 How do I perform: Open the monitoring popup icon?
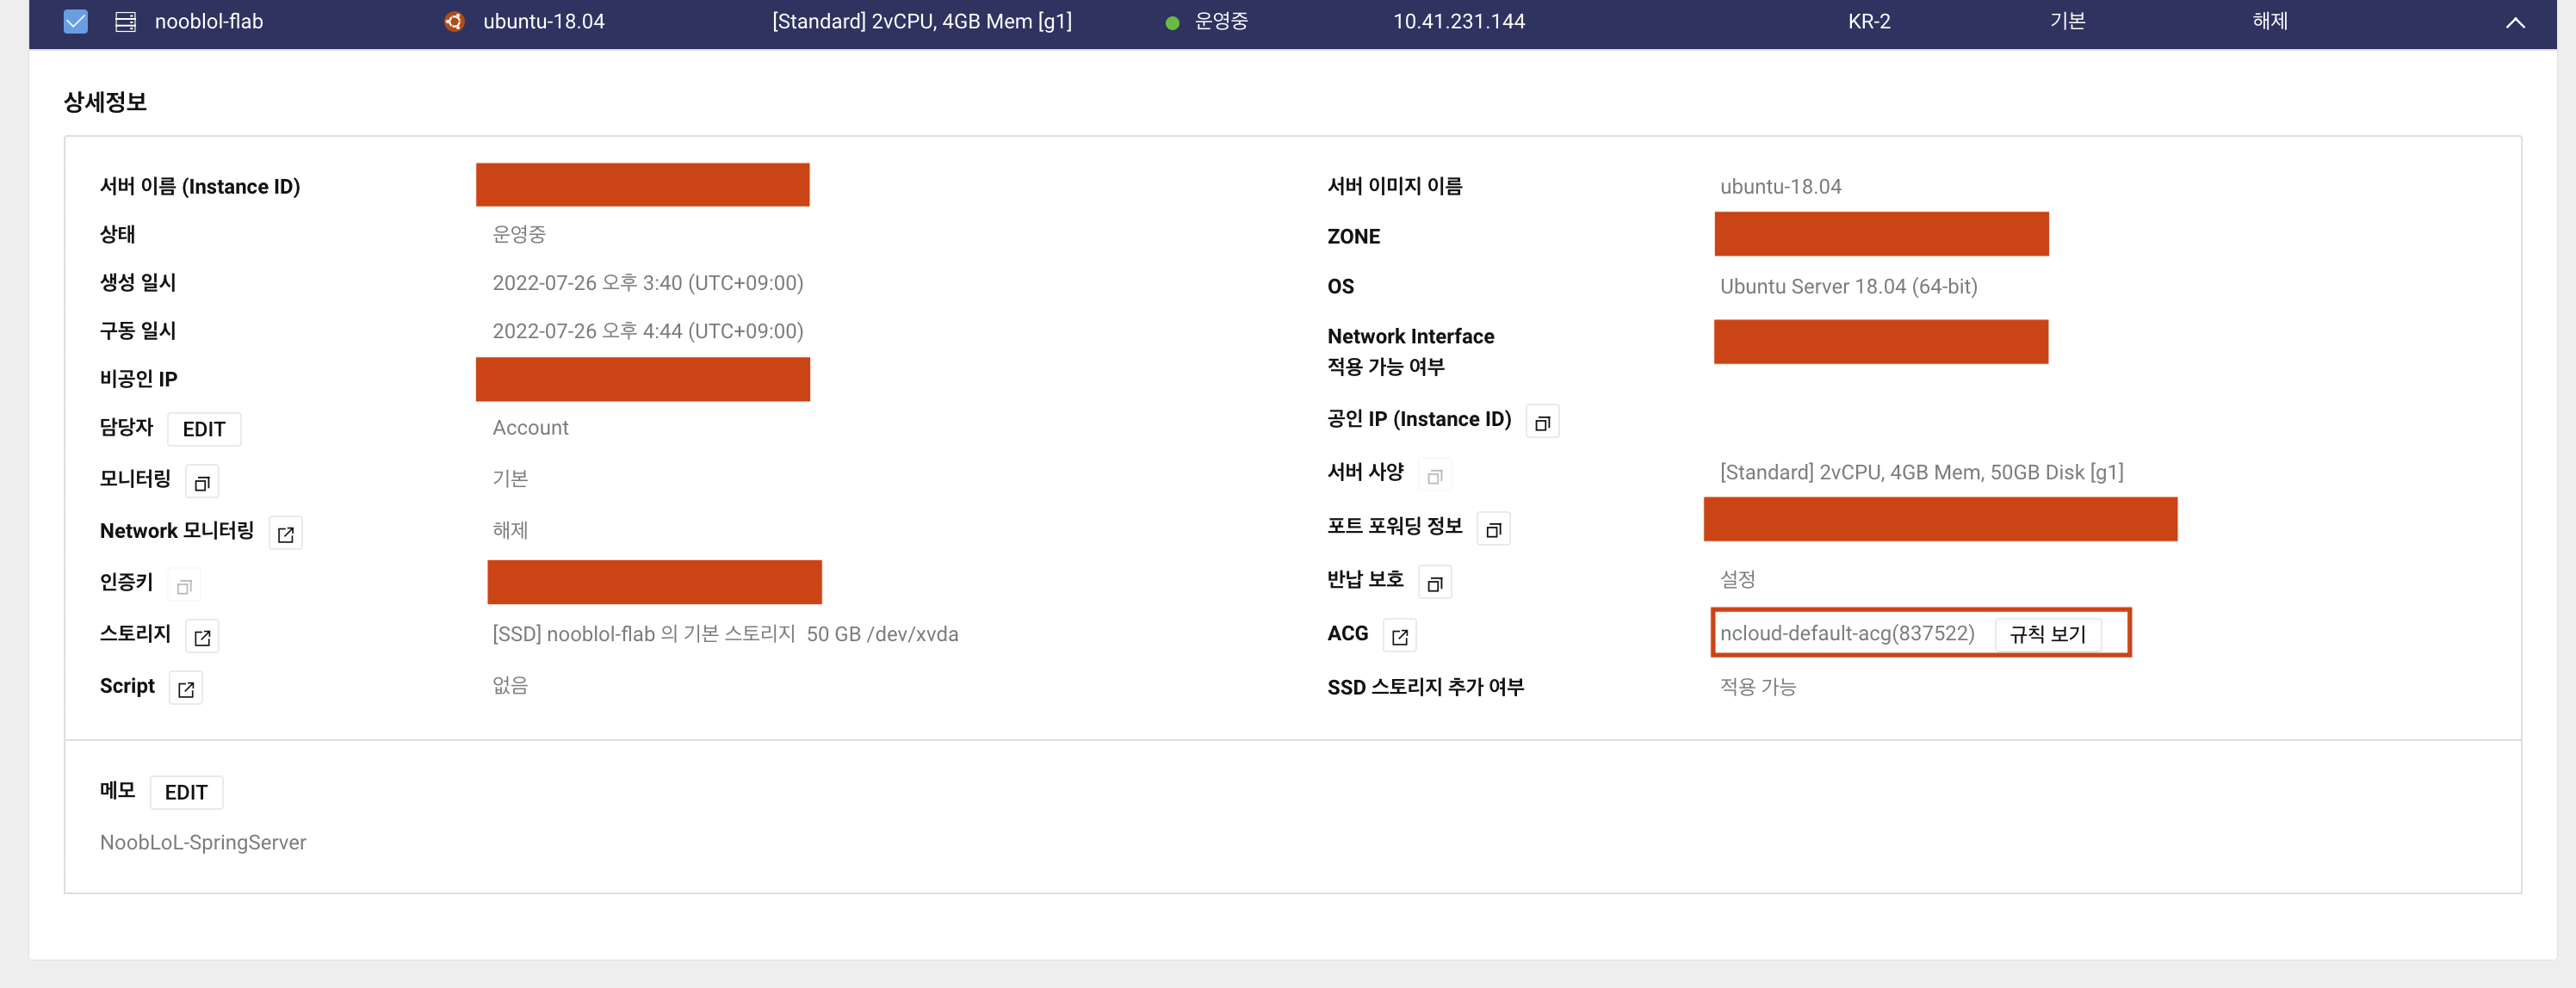(x=202, y=482)
